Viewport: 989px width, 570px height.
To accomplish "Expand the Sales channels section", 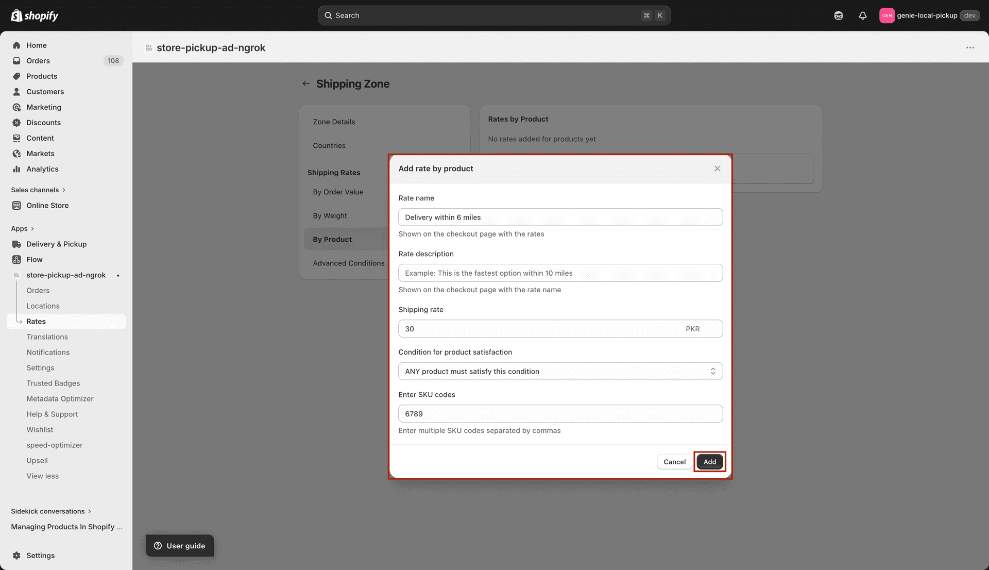I will click(x=38, y=190).
